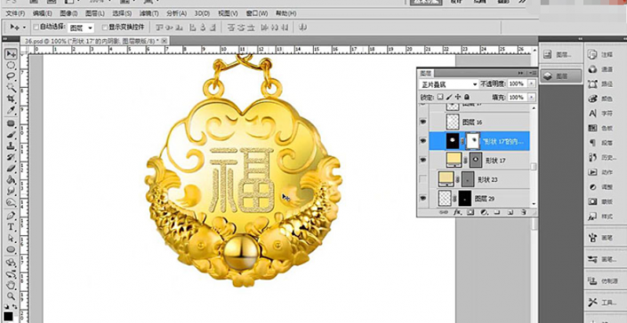Viewport: 627px width, 323px height.
Task: Click the foreground color swatch
Action: [8, 317]
